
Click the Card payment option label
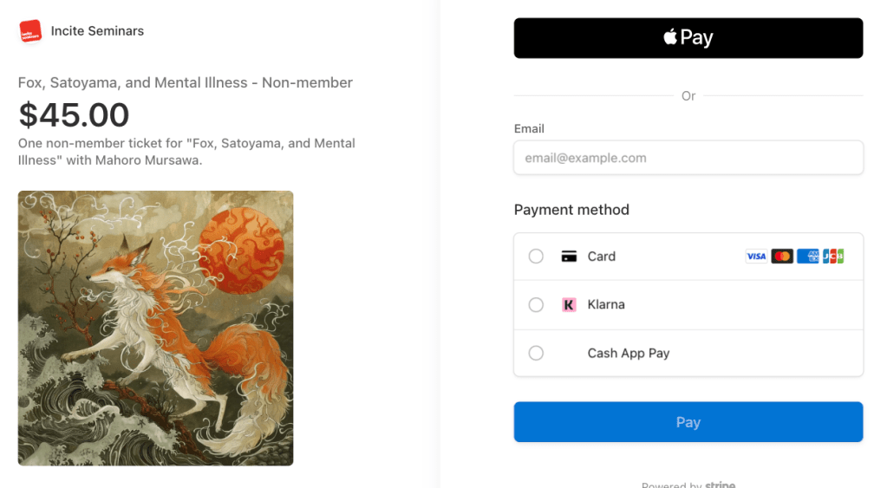point(602,257)
